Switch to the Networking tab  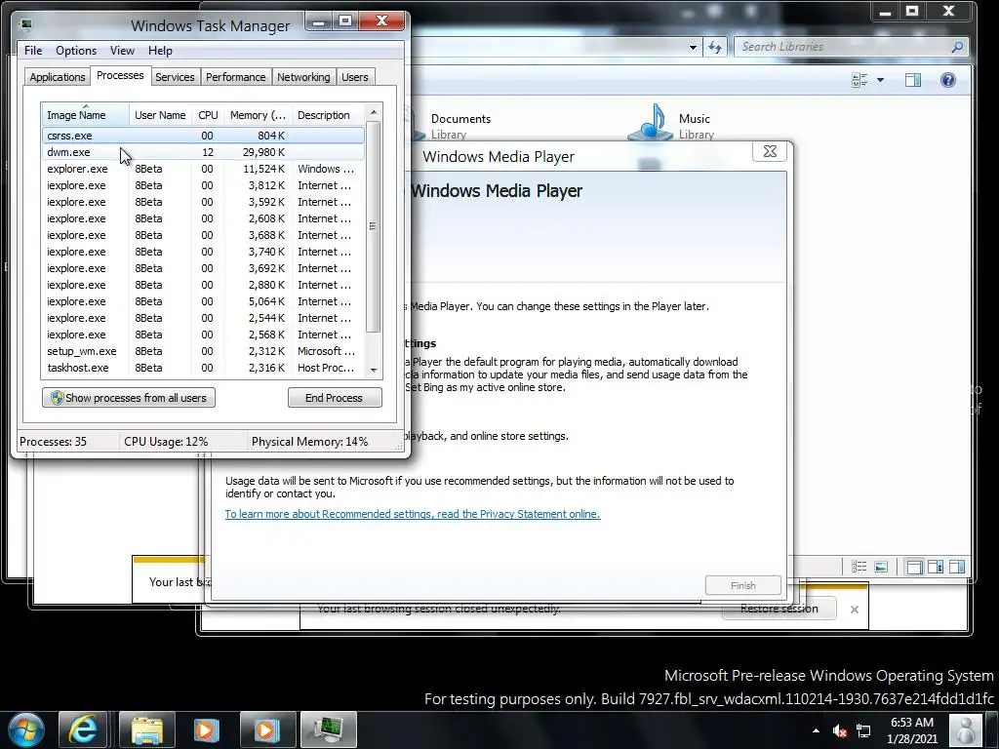(x=303, y=77)
